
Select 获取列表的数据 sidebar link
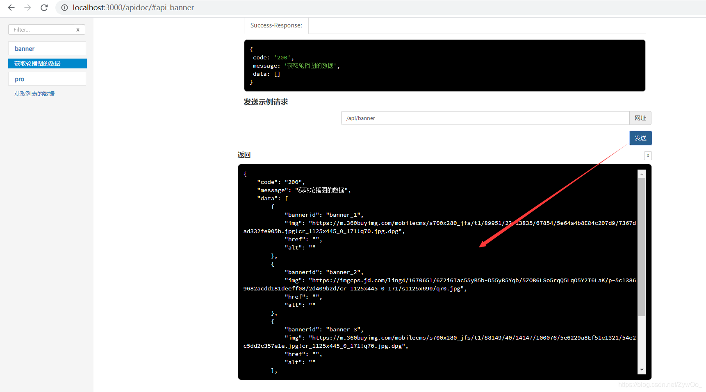pyautogui.click(x=34, y=94)
